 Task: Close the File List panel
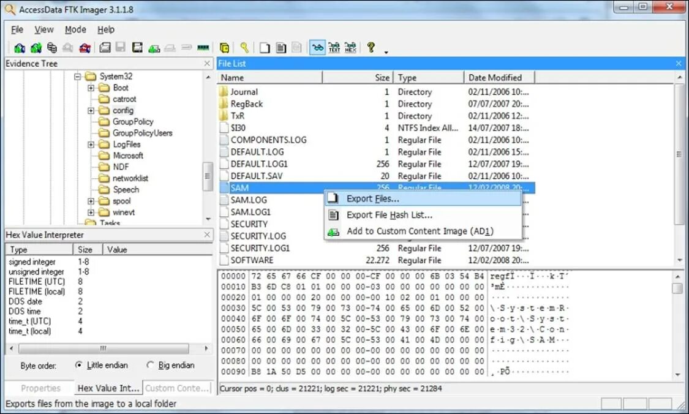(x=679, y=64)
